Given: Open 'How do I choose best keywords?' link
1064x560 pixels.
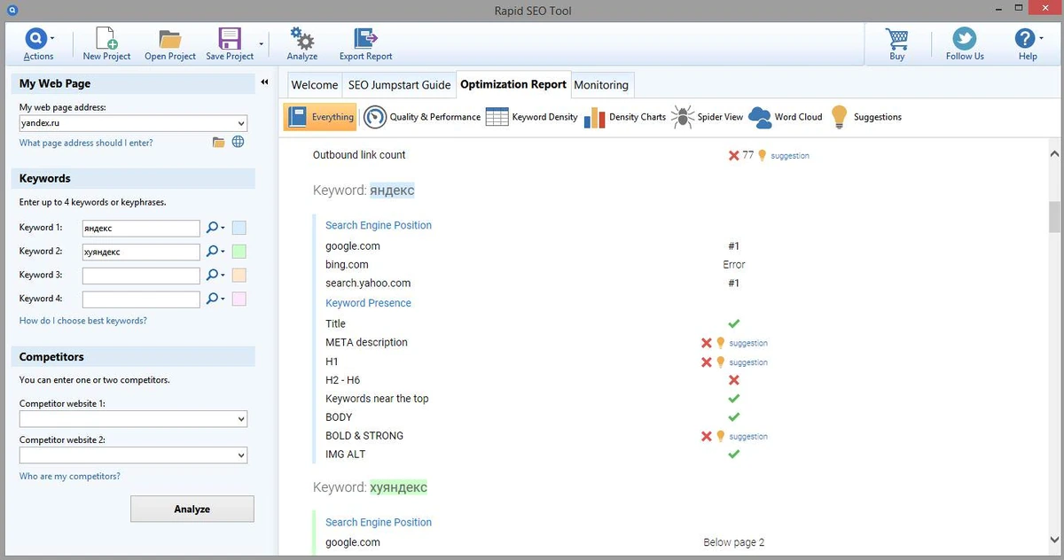Looking at the screenshot, I should [x=83, y=321].
